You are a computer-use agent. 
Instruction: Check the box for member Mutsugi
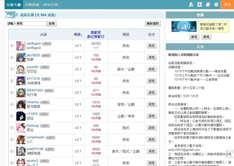pyautogui.click(x=12, y=128)
